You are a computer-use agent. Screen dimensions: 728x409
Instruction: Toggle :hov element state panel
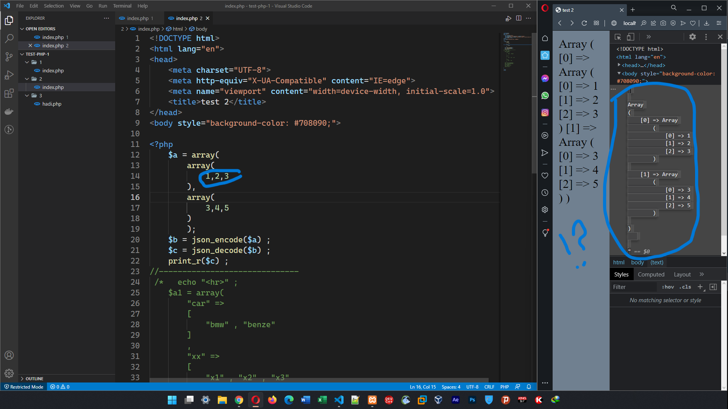click(x=668, y=287)
